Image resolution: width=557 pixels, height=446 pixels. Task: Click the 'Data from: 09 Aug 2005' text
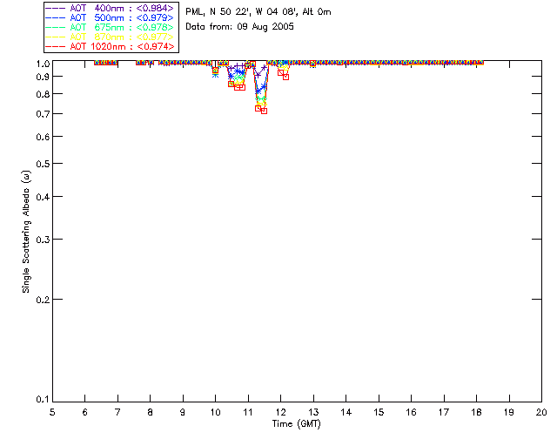[x=240, y=27]
